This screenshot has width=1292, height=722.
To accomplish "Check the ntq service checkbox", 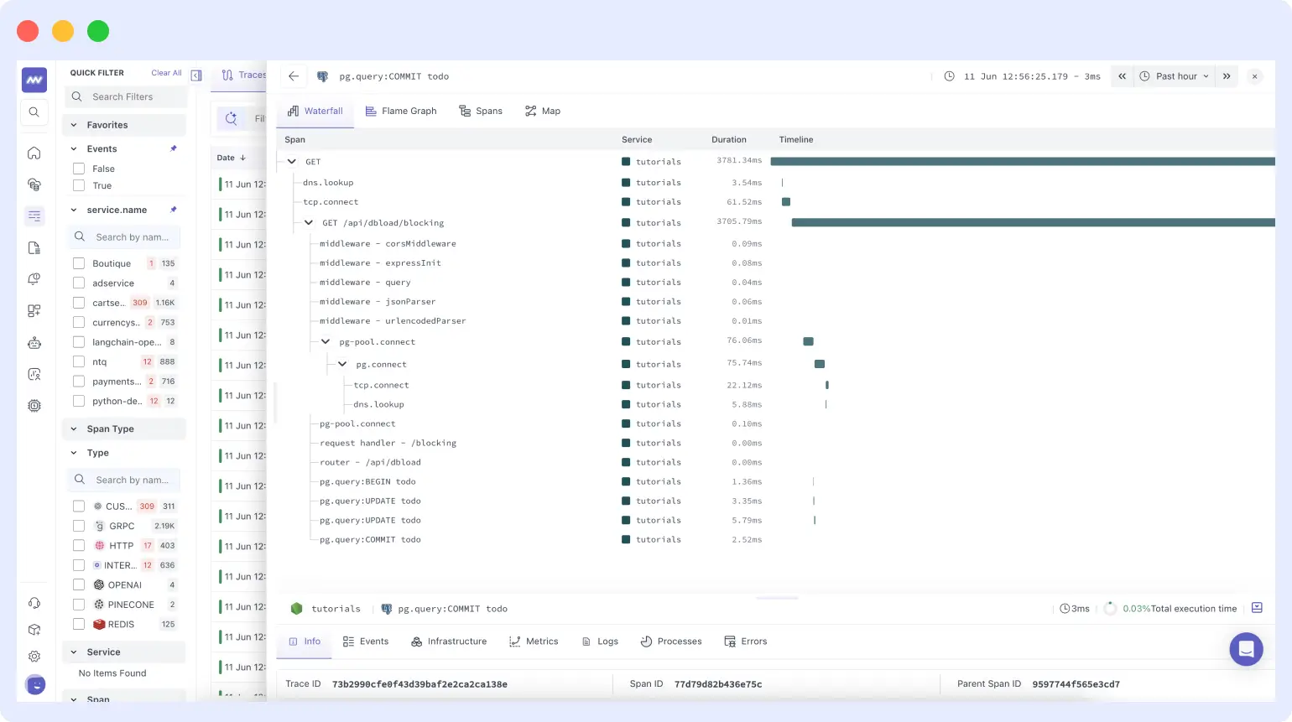I will click(79, 361).
